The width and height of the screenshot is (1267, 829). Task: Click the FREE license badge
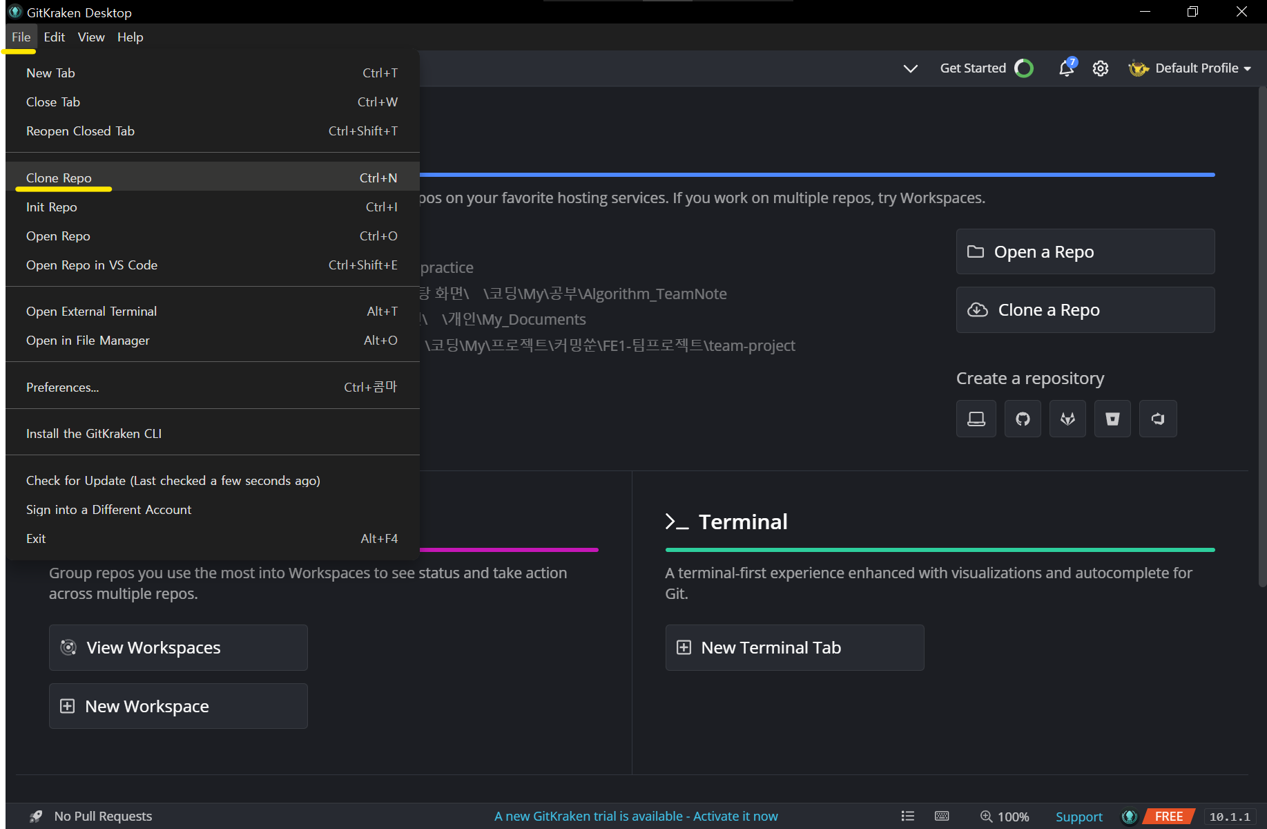coord(1169,817)
